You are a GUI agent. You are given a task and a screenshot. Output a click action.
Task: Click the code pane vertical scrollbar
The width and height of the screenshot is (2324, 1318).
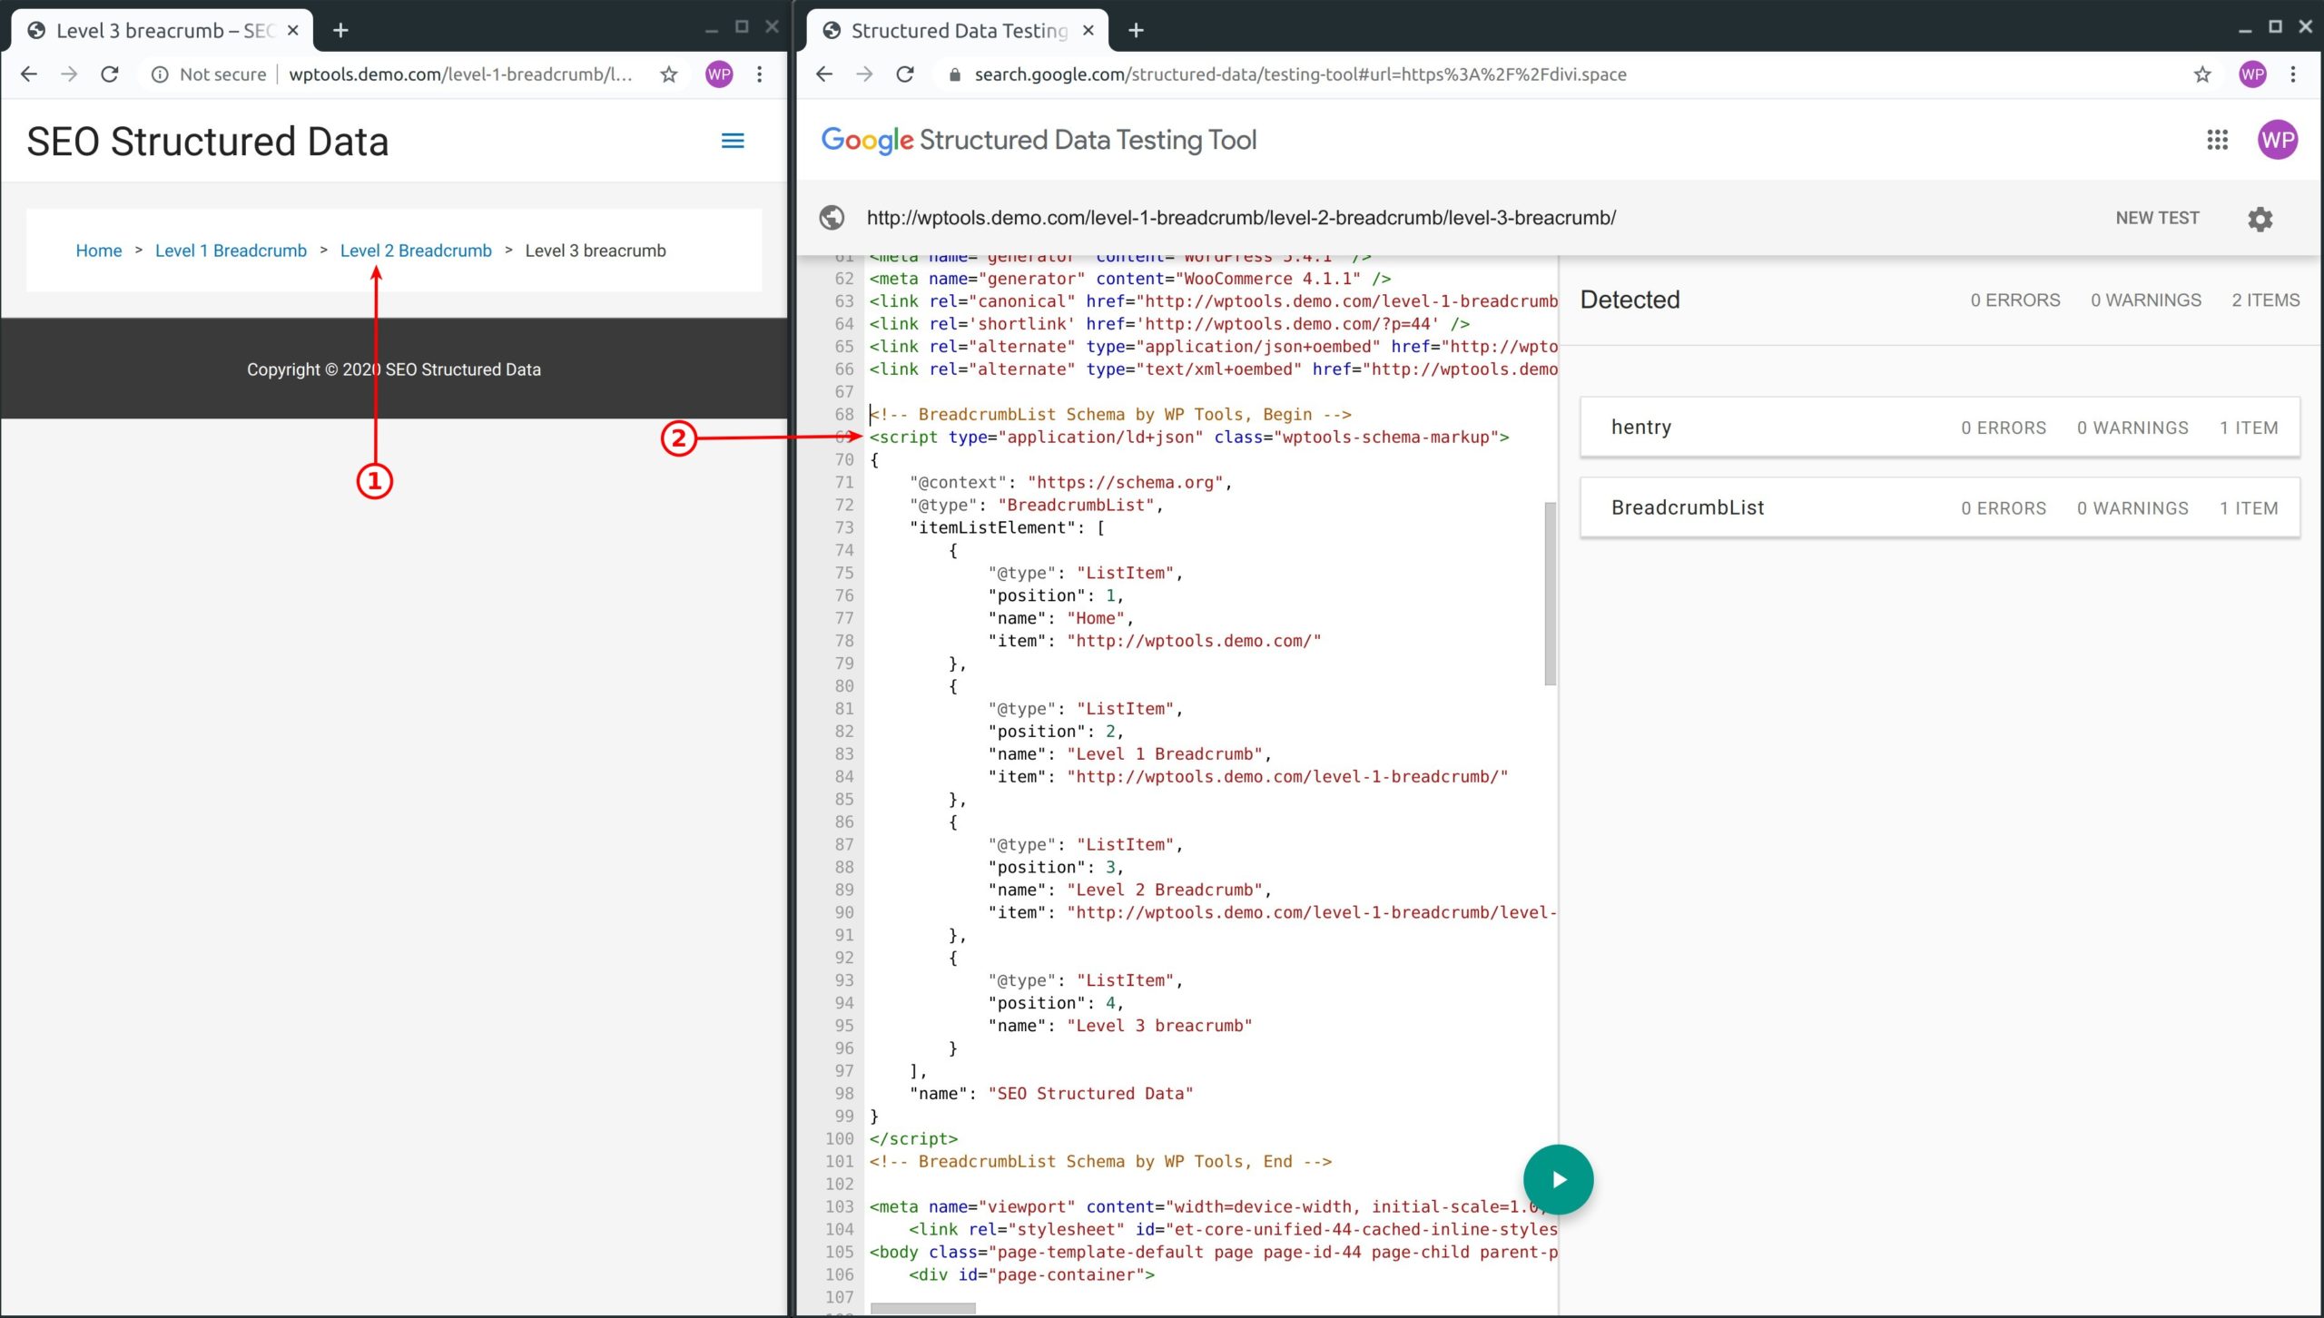pos(1551,594)
